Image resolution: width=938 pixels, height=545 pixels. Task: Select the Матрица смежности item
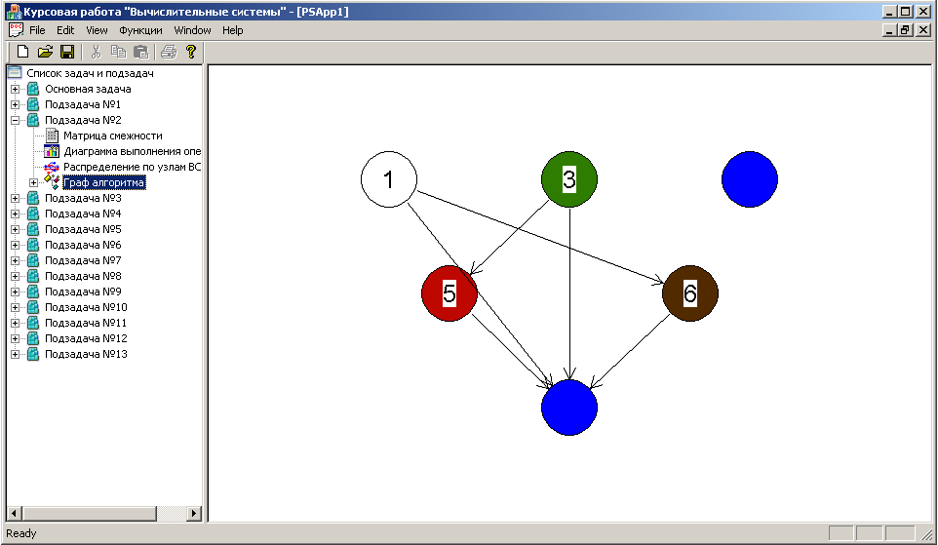coord(112,136)
